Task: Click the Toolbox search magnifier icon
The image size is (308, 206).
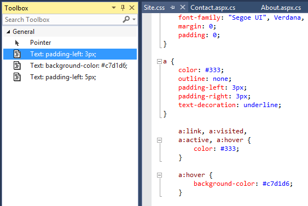Action: pyautogui.click(x=126, y=19)
